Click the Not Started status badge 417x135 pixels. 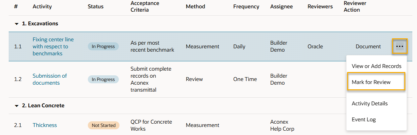tap(104, 125)
